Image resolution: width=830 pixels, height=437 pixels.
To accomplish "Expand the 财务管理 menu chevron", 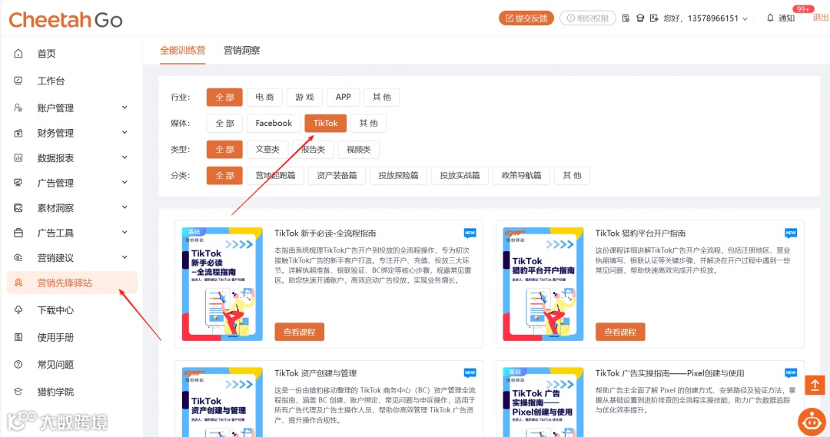I will 125,132.
